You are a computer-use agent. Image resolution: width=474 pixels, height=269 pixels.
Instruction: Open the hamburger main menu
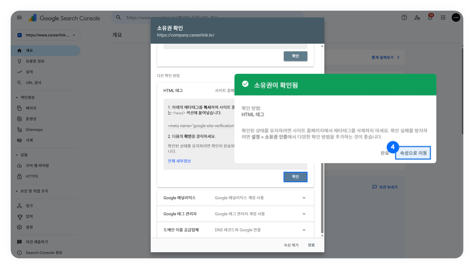click(19, 18)
